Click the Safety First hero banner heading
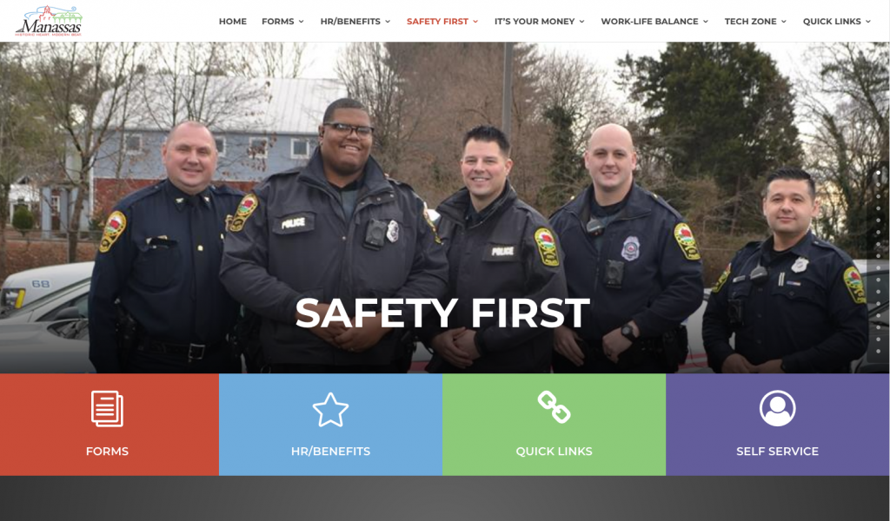The width and height of the screenshot is (890, 521). tap(442, 313)
